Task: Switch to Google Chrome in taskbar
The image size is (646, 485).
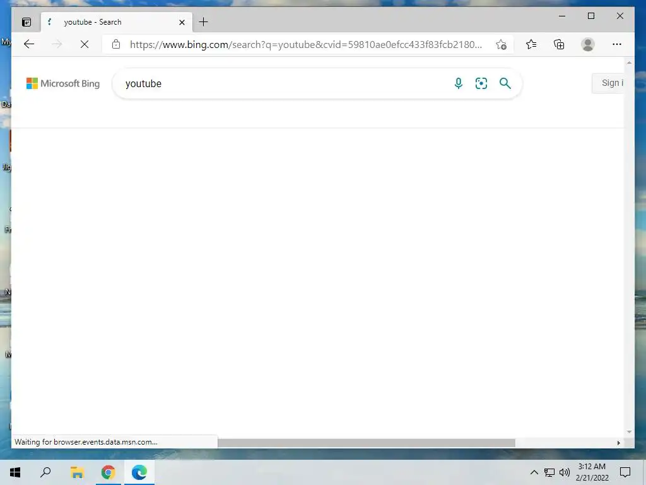Action: [109, 472]
